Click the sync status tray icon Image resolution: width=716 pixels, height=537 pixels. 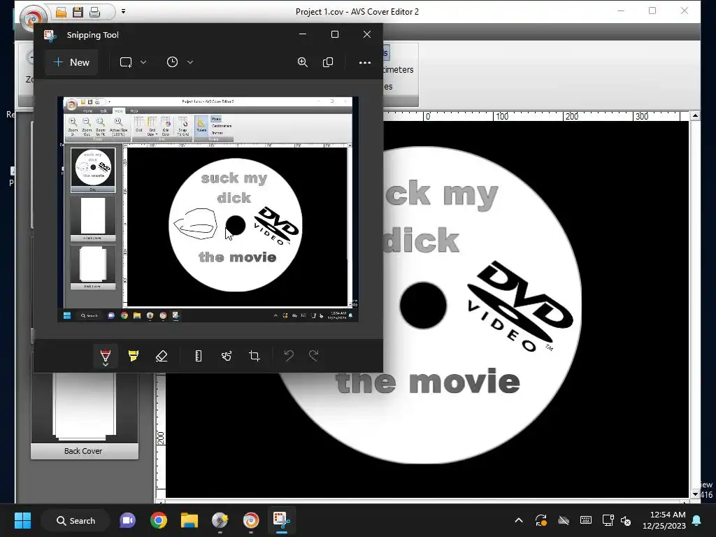(x=541, y=520)
